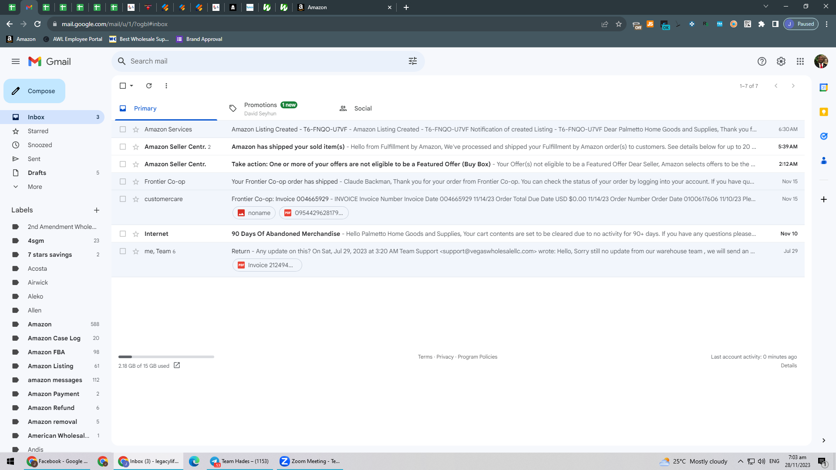
Task: Go to the Sent folder
Action: pyautogui.click(x=52, y=159)
